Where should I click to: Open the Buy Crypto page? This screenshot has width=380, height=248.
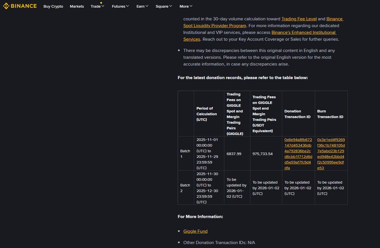pos(53,6)
